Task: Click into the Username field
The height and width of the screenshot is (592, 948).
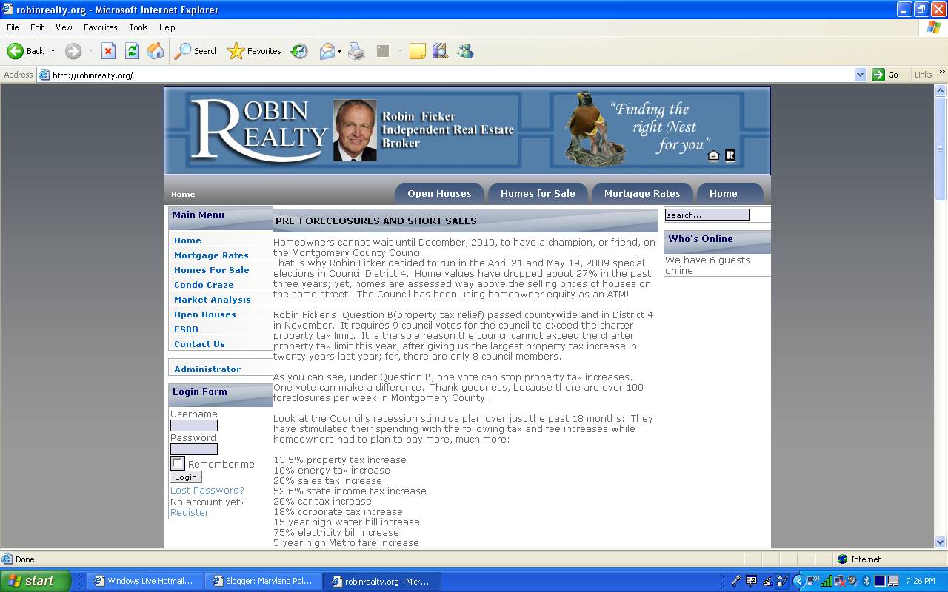Action: pyautogui.click(x=194, y=425)
